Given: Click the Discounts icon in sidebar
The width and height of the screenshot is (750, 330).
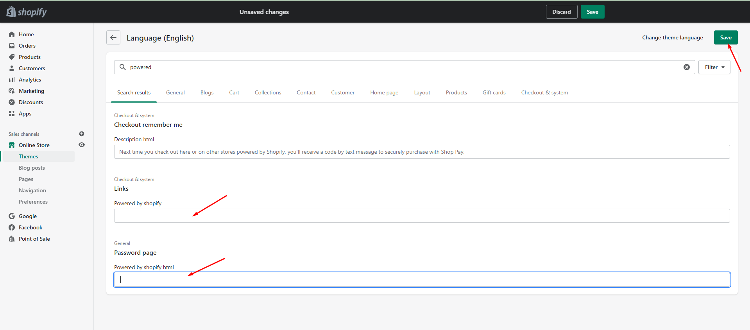Looking at the screenshot, I should 12,102.
